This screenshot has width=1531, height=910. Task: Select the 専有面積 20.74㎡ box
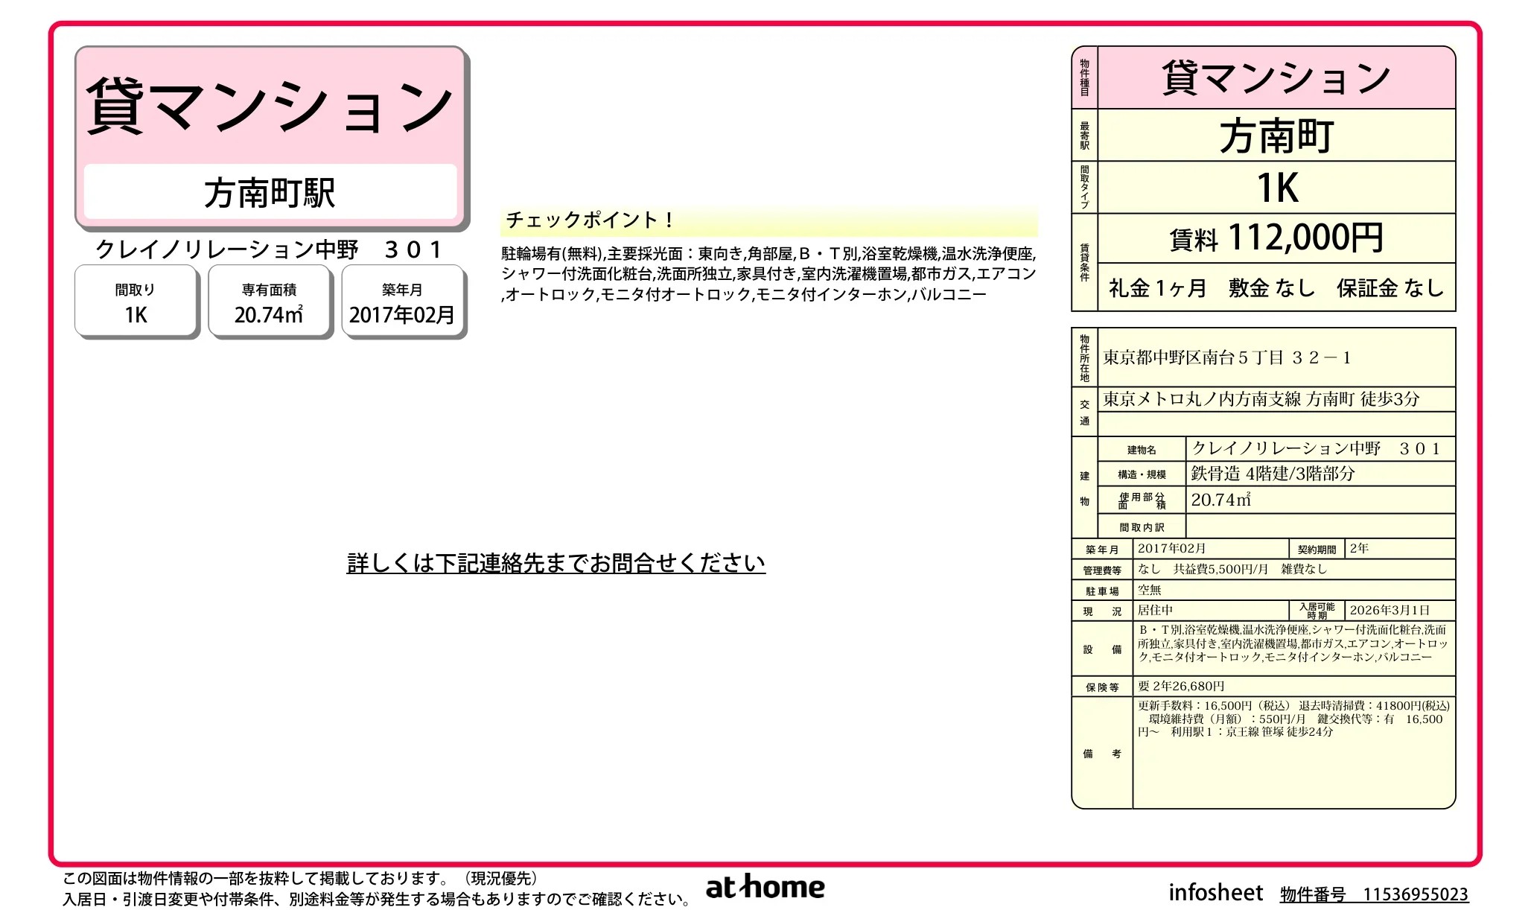(270, 301)
